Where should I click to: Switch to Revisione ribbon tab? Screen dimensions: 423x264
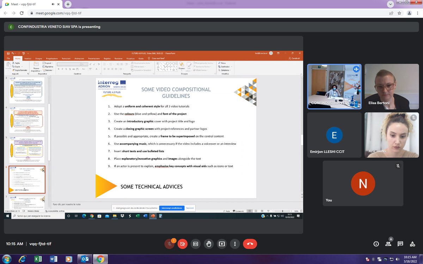click(x=118, y=58)
